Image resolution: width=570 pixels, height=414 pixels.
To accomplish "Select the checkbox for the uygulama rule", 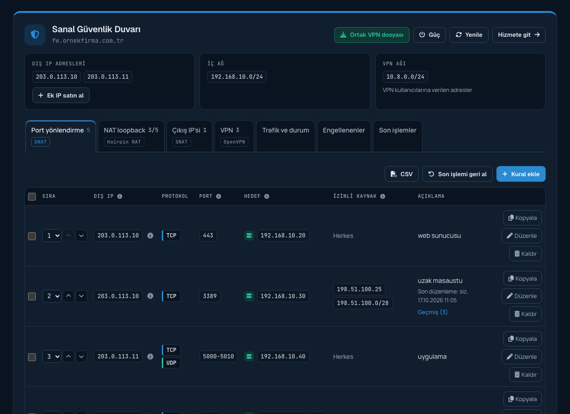I will pos(32,357).
